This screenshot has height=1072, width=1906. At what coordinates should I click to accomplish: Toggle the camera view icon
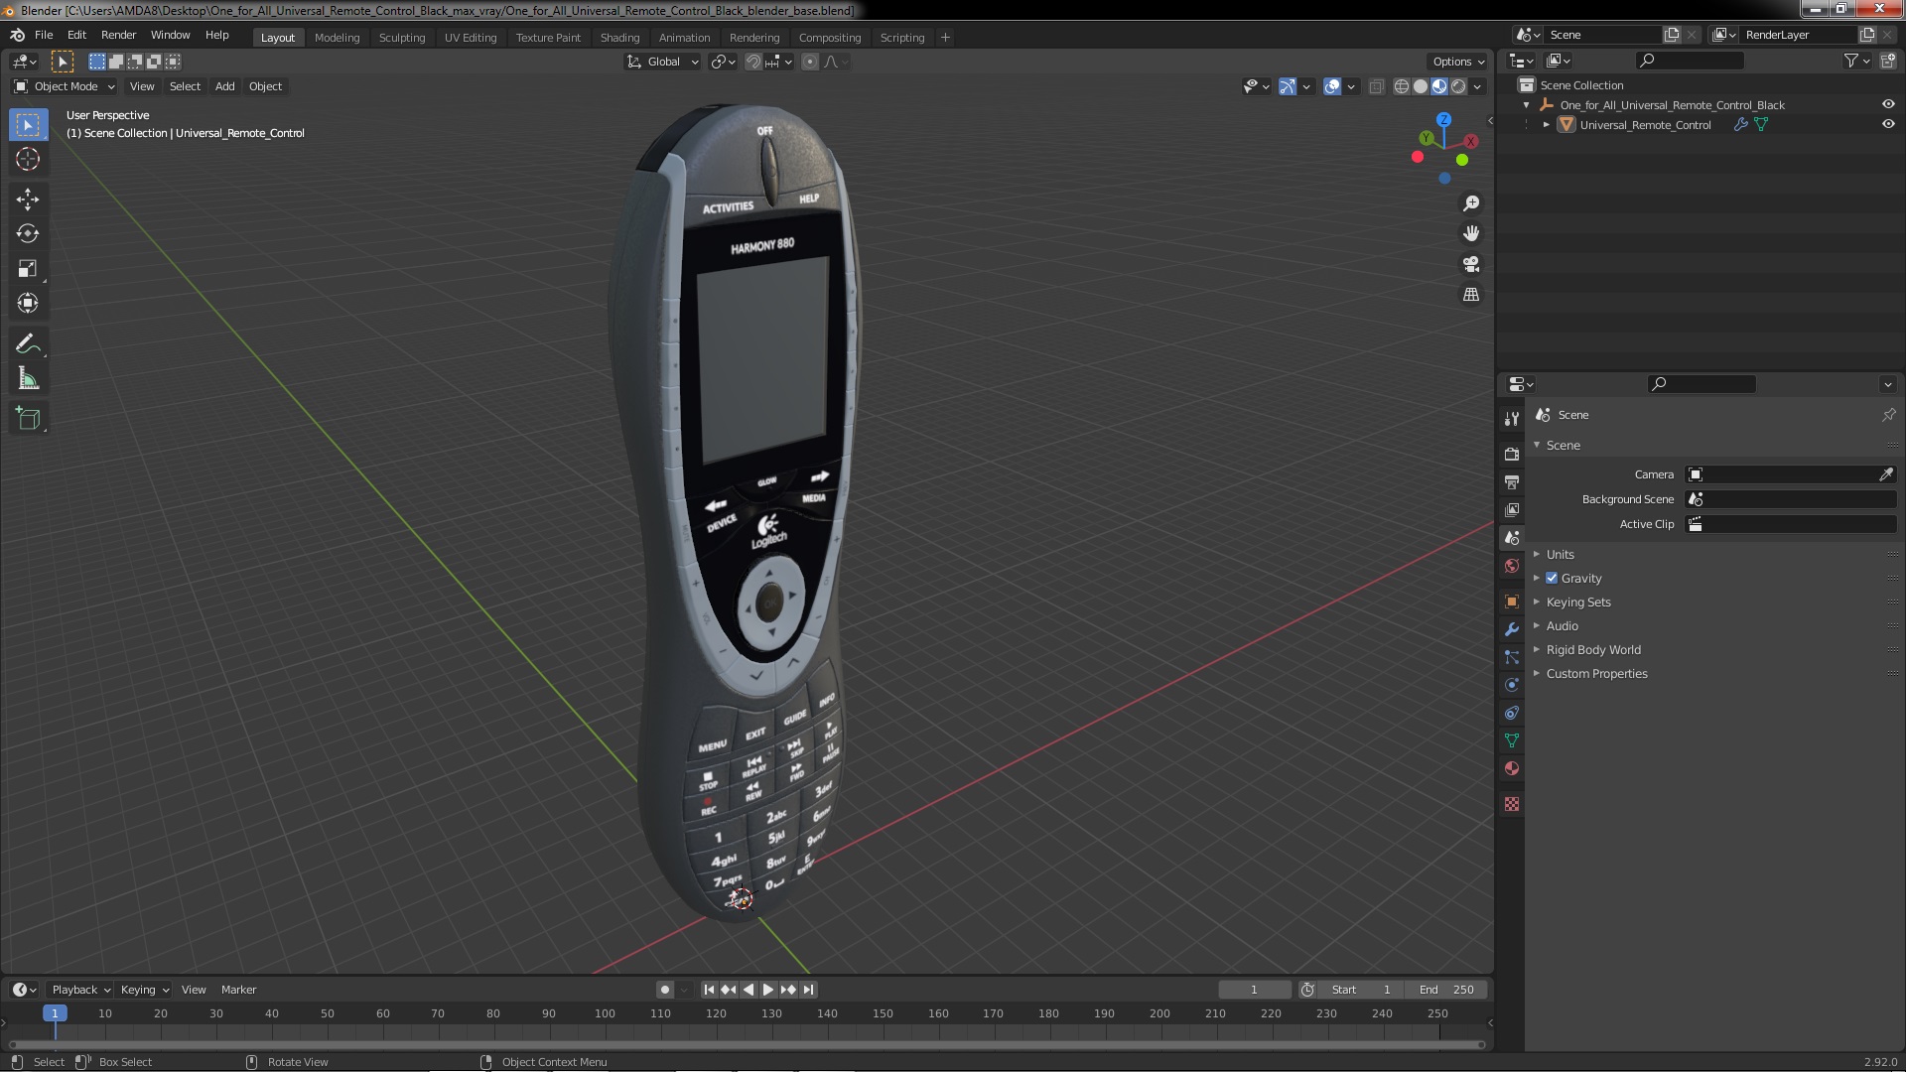pyautogui.click(x=1471, y=264)
